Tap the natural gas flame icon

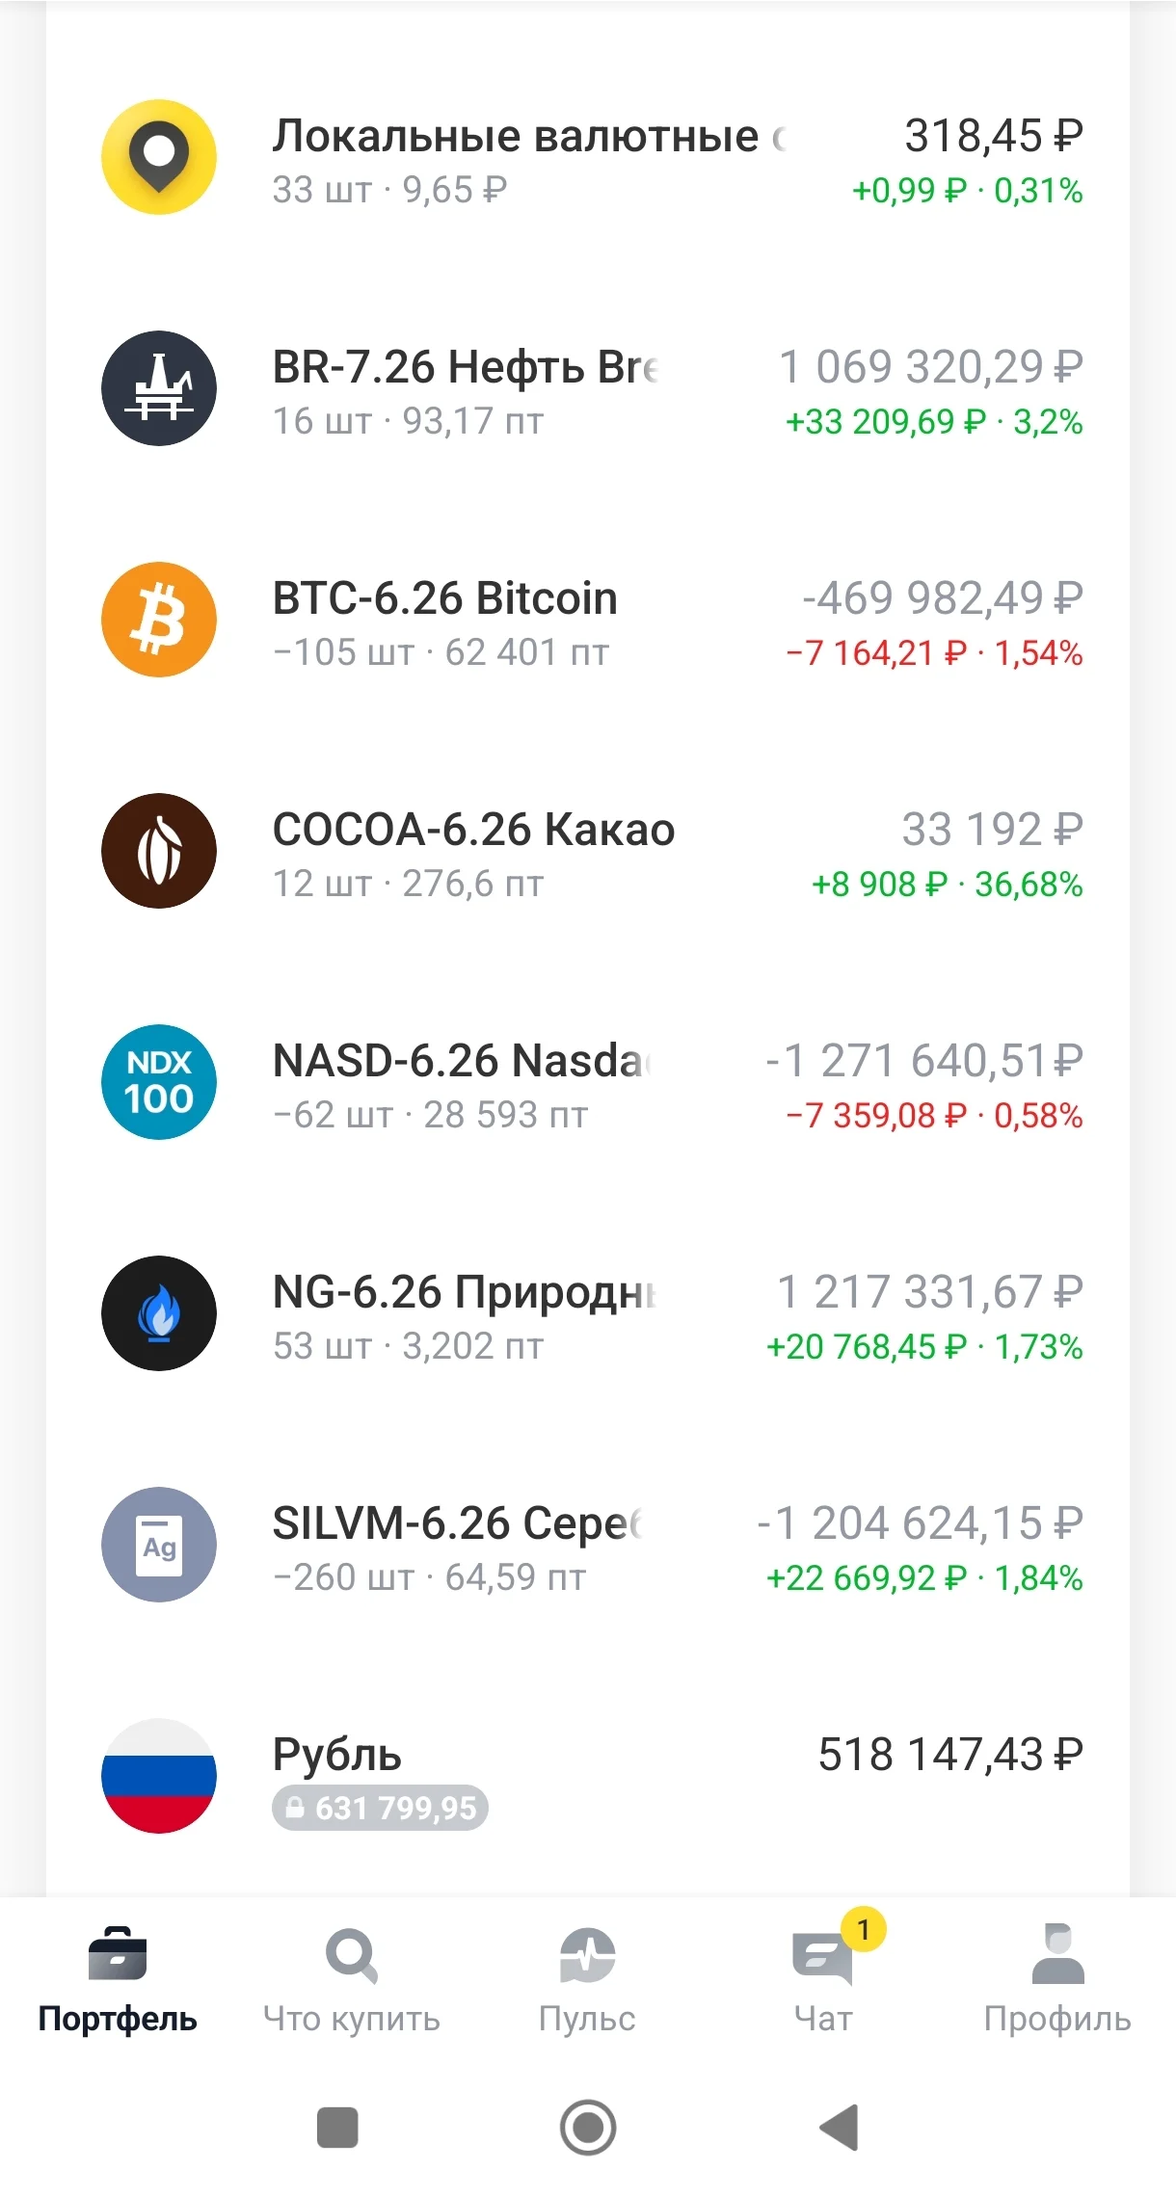[x=159, y=1313]
